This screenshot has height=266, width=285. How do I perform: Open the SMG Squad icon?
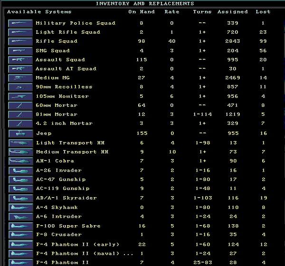point(20,51)
